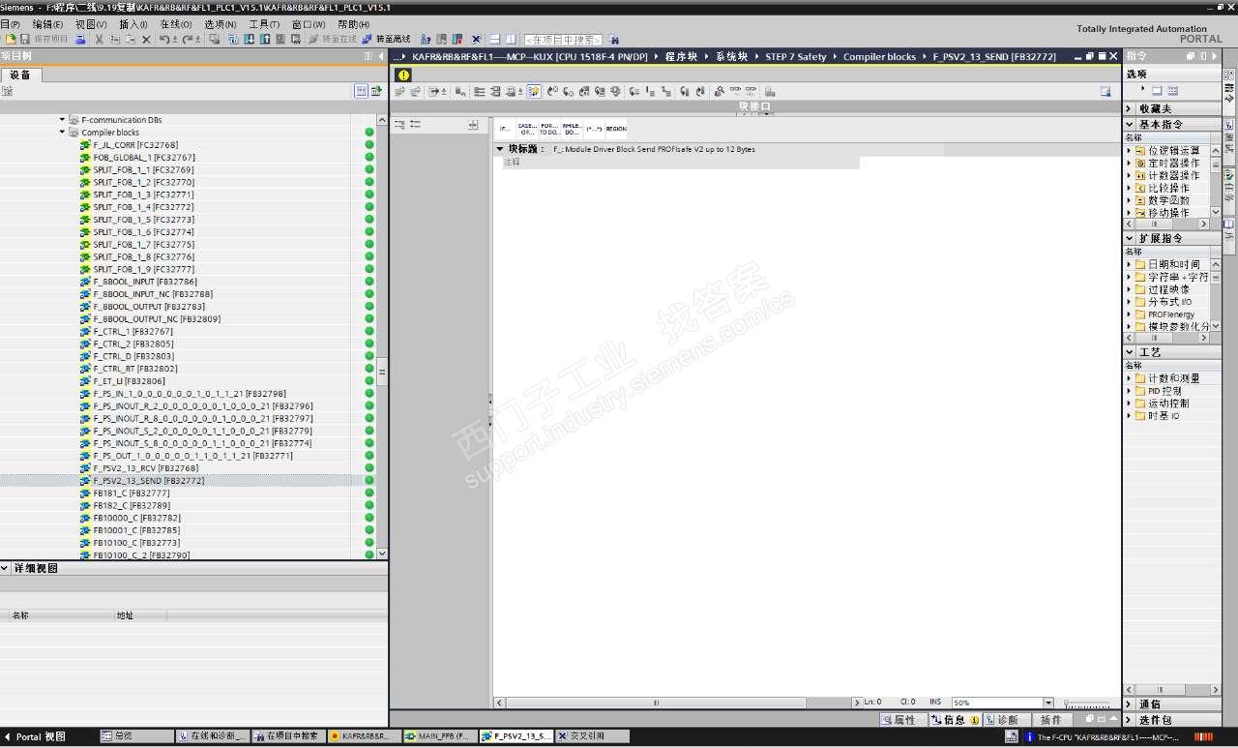Open the 编辑 (Edit) menu

coord(47,24)
